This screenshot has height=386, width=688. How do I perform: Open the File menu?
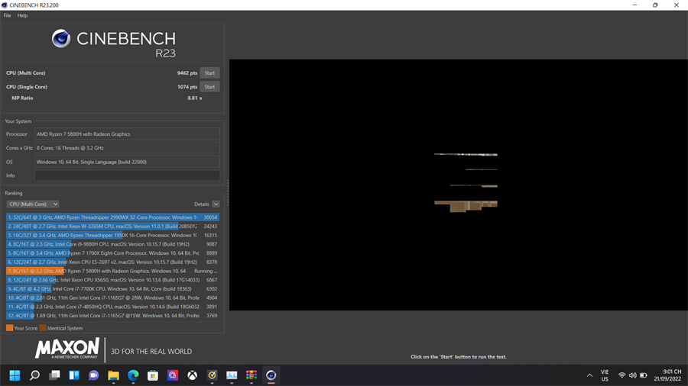[8, 15]
